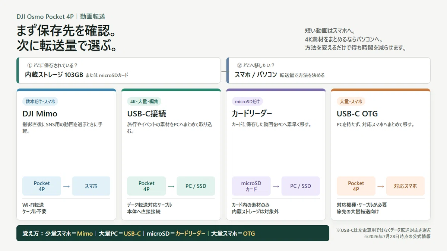Click the "USB-C OTG" card title
The image size is (447, 251).
click(357, 114)
